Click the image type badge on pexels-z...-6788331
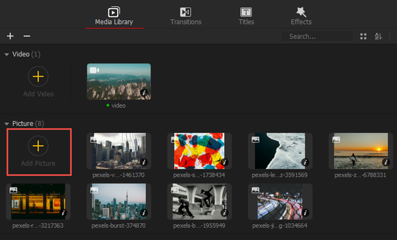 pos(336,140)
